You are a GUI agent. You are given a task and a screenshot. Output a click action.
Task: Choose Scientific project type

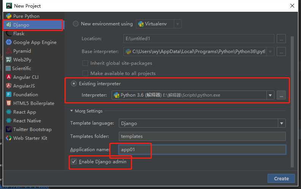point(22,68)
